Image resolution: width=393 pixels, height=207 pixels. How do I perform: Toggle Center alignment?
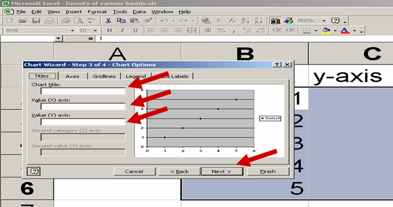(165, 31)
